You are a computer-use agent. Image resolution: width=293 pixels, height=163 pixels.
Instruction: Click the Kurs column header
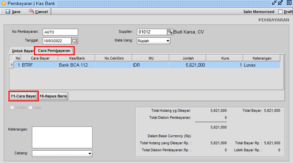(225, 58)
